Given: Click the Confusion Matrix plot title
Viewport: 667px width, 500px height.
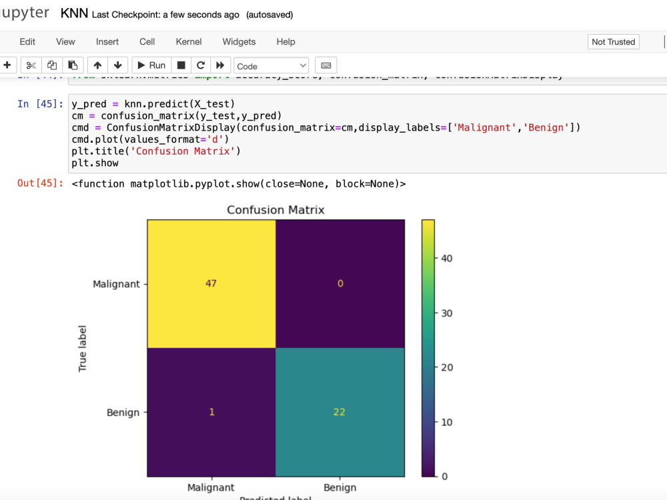Looking at the screenshot, I should tap(275, 209).
